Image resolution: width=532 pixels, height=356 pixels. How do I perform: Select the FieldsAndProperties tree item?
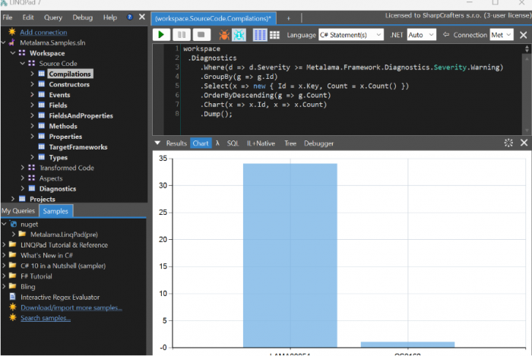coord(81,116)
